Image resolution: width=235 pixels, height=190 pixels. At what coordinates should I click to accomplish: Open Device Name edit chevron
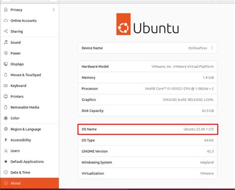click(212, 48)
